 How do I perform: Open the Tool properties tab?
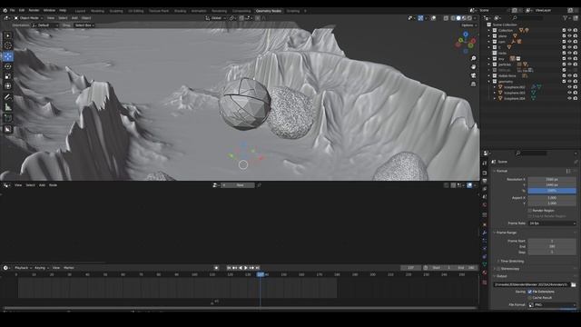[485, 163]
